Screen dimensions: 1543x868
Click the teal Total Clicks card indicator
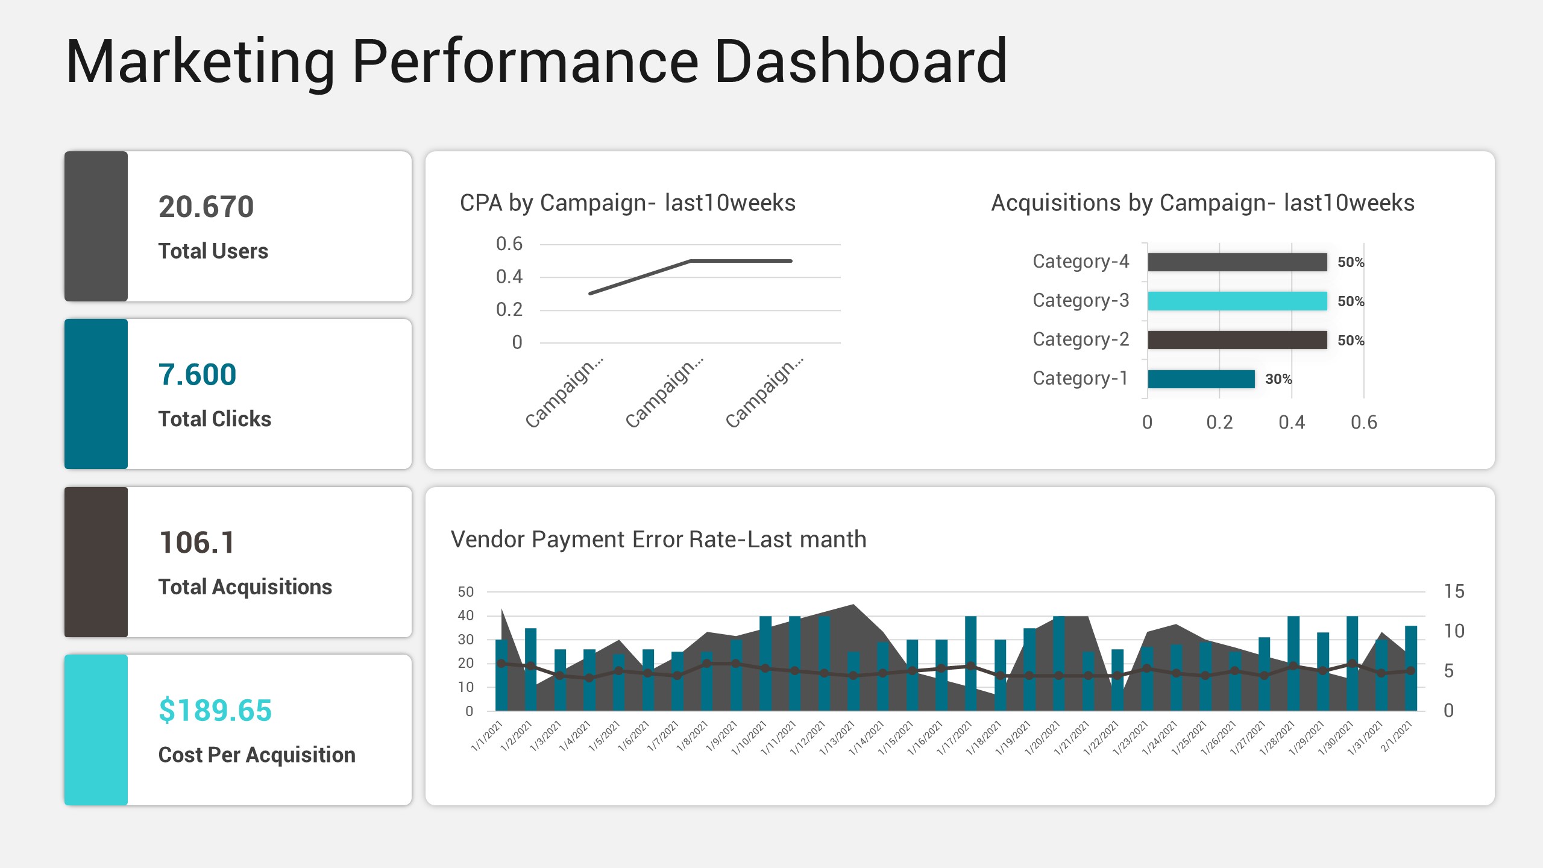pos(95,395)
